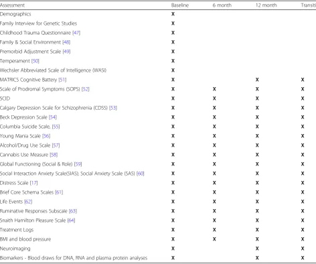Viewport: 316px width, 264px height.
Task: Select the Neuroimaging row label
Action: click(x=15, y=249)
